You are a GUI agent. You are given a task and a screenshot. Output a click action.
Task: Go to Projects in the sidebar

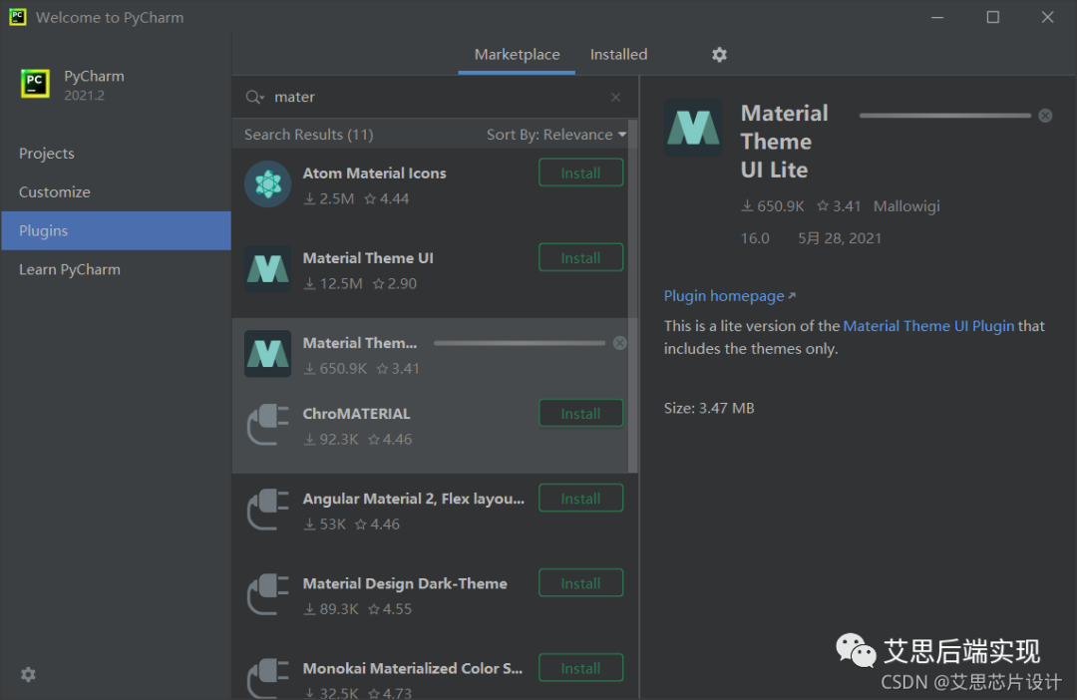(x=47, y=154)
